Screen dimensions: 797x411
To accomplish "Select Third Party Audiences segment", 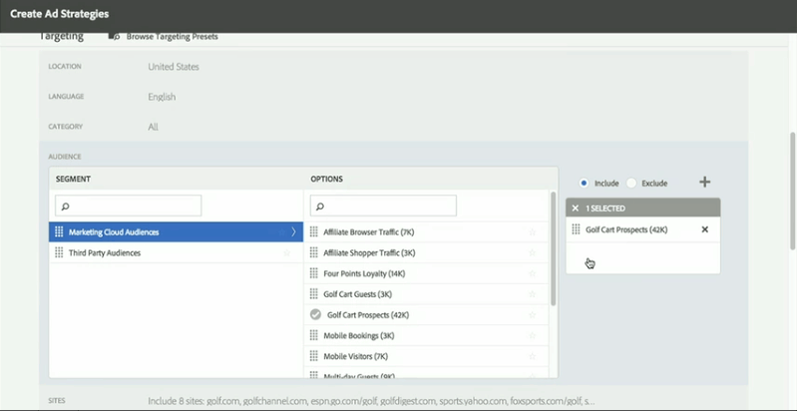I will click(176, 253).
